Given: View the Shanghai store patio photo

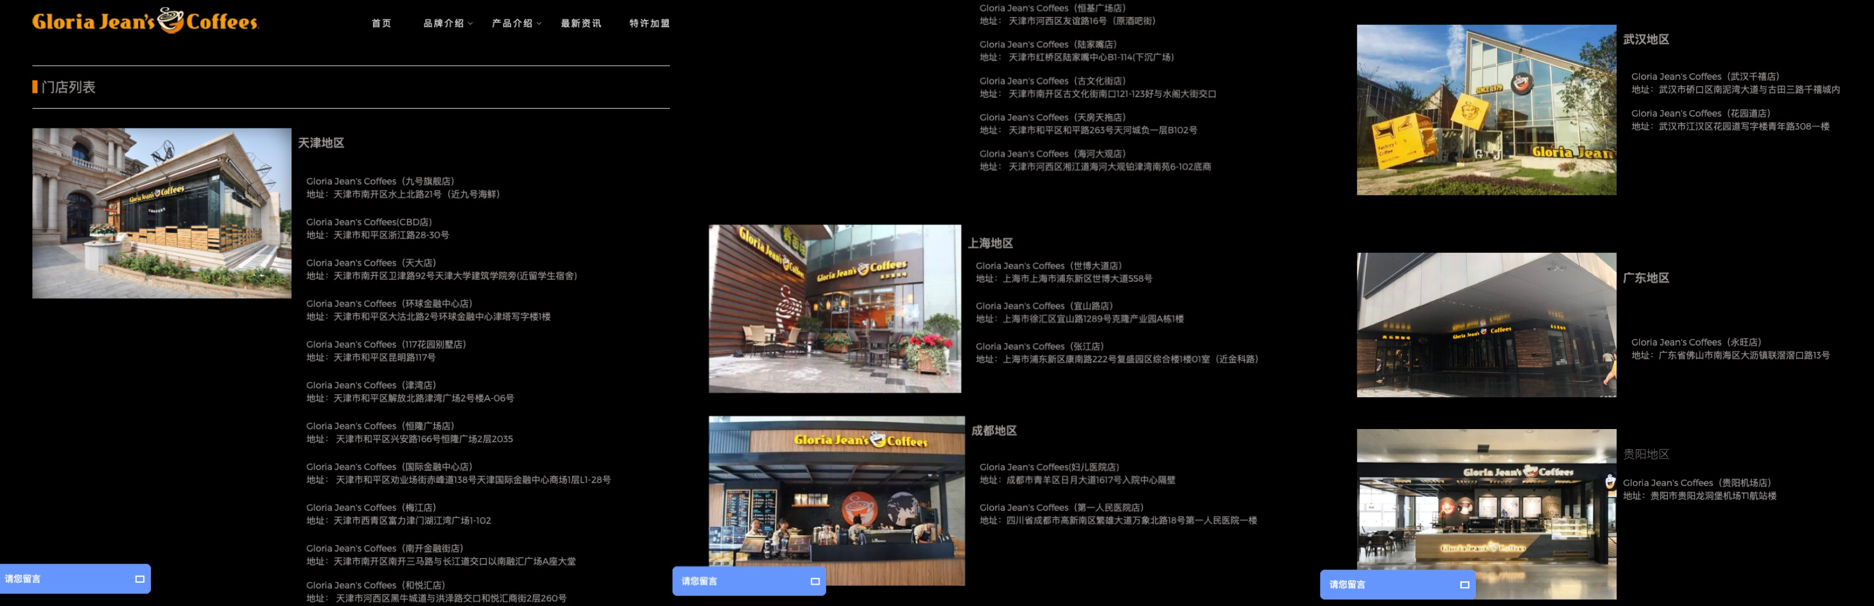Looking at the screenshot, I should 835,309.
